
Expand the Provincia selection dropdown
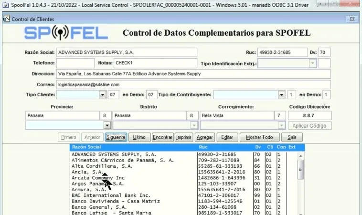107,125
